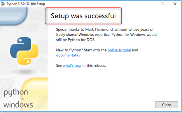
Task: Follow the what's new link
Action: (x=72, y=66)
